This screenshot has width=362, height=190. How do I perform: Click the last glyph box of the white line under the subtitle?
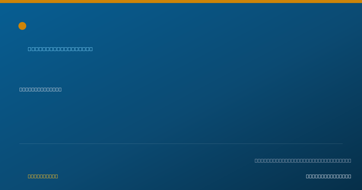click(60, 89)
